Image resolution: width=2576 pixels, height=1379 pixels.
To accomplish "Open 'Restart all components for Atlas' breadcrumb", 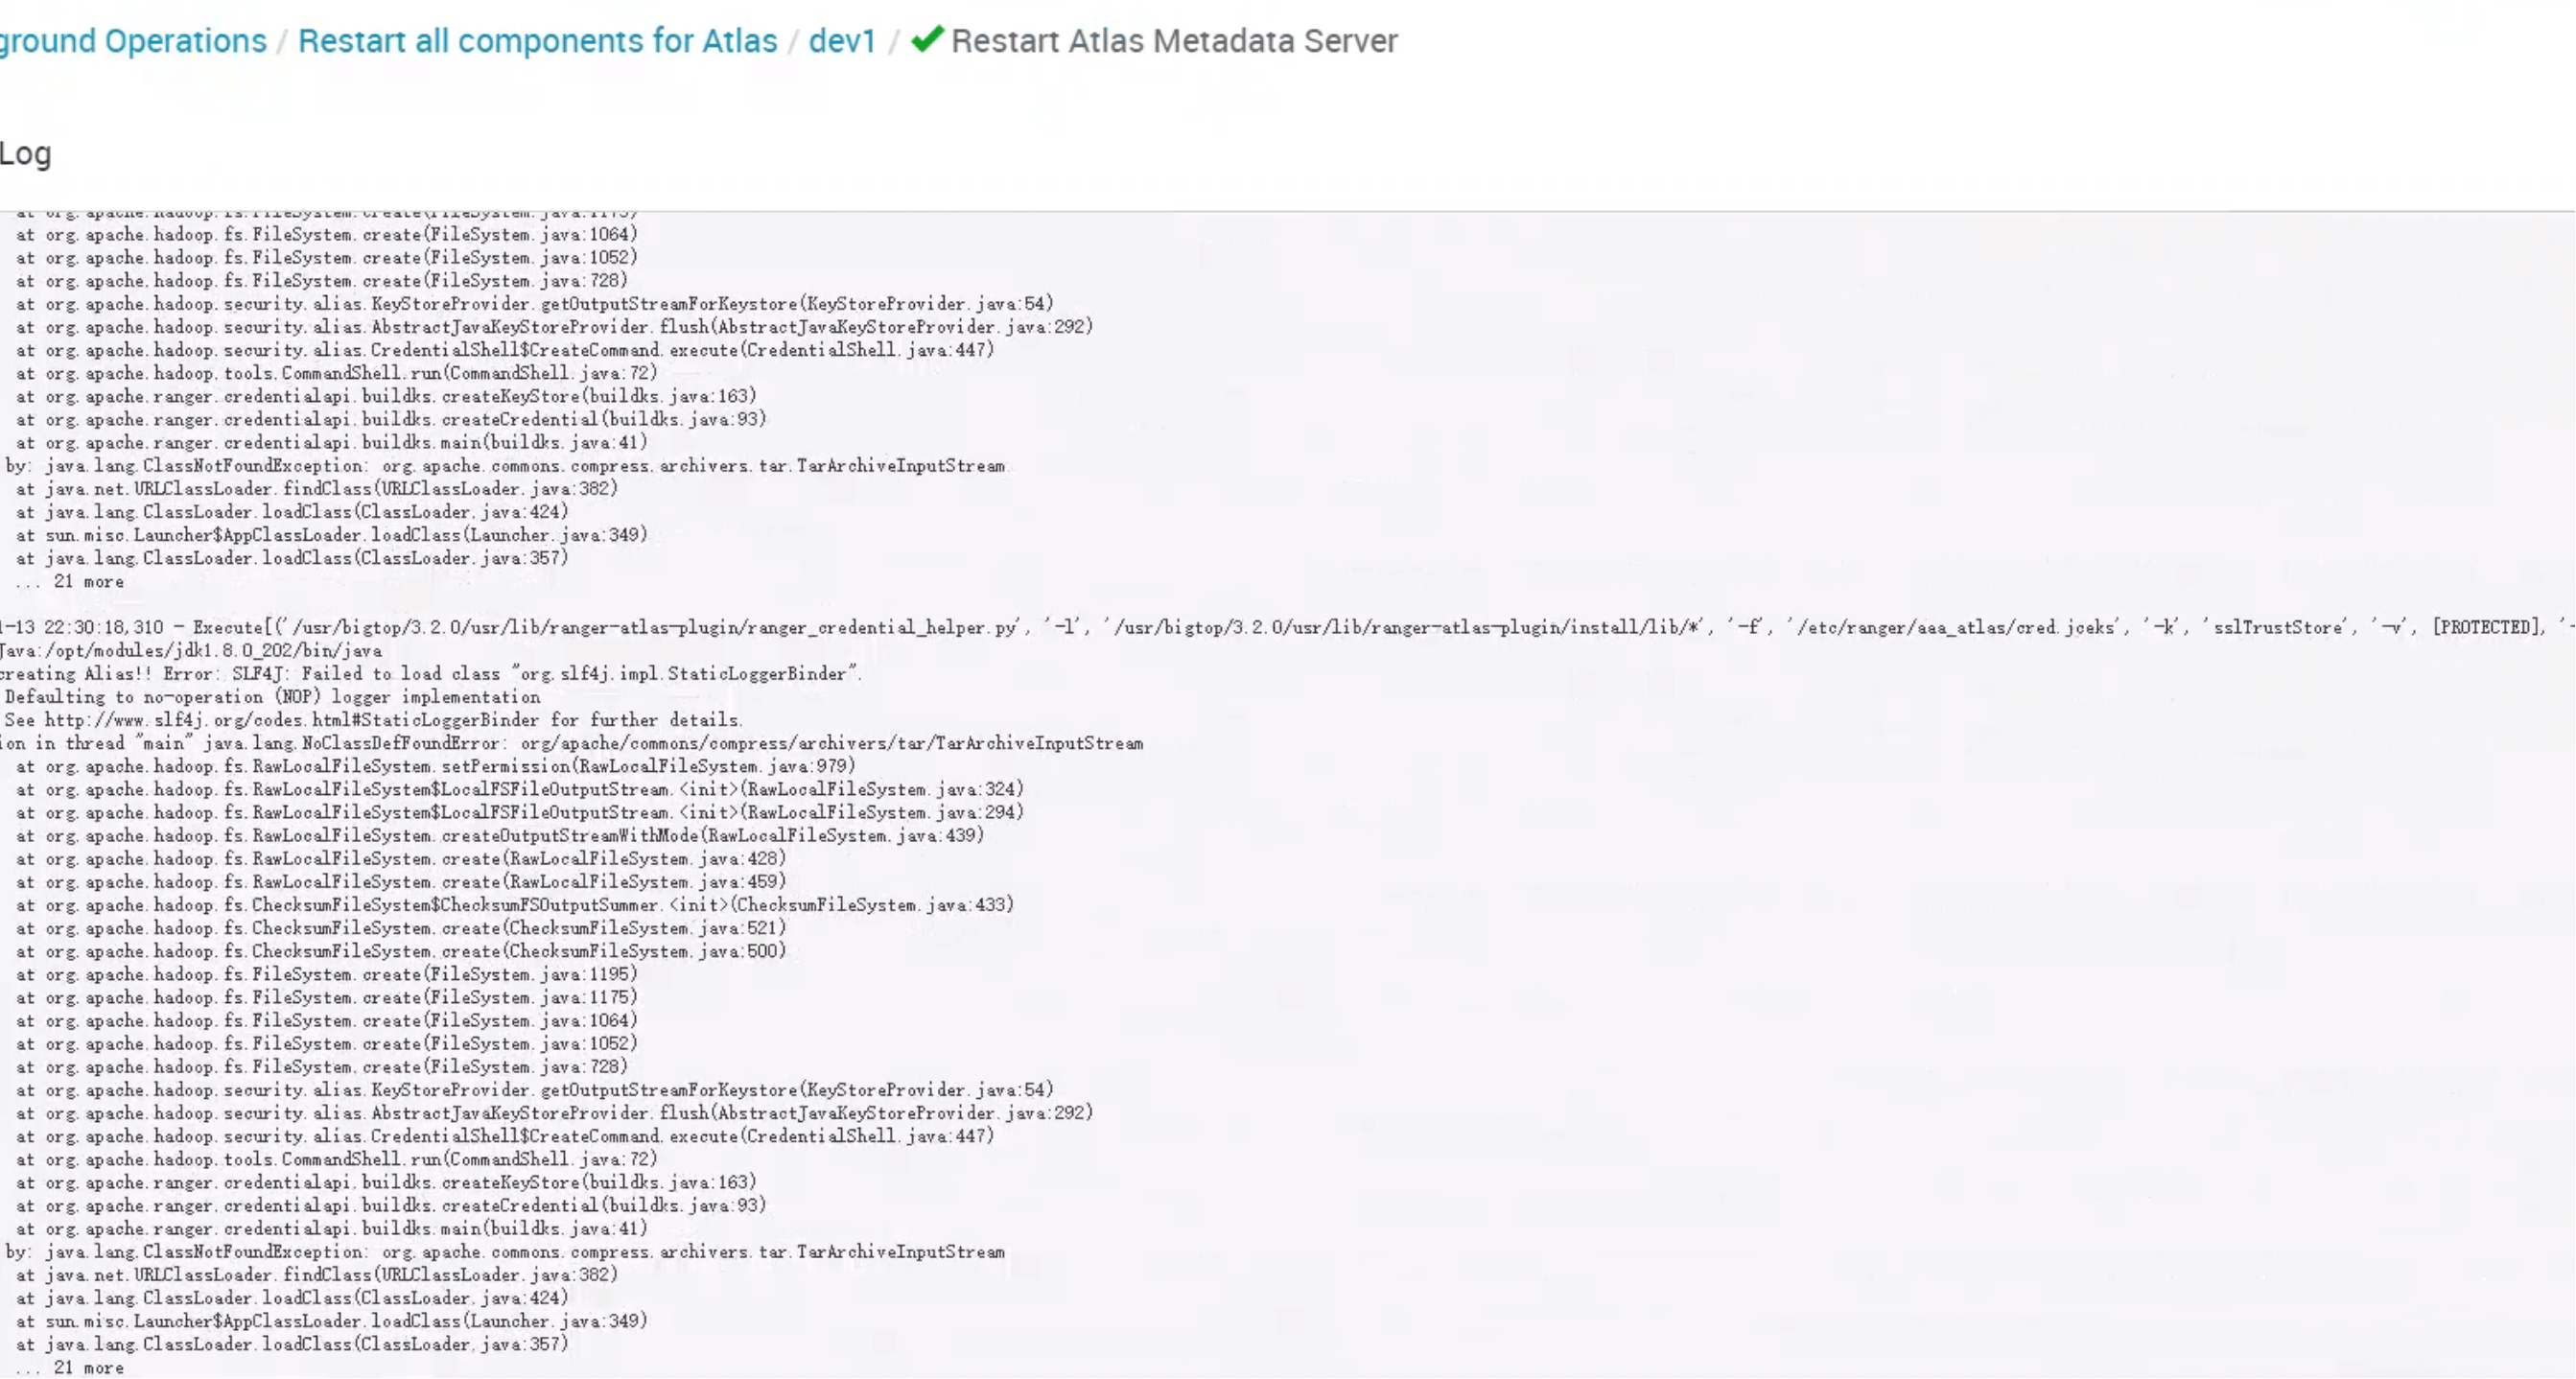I will pos(537,41).
